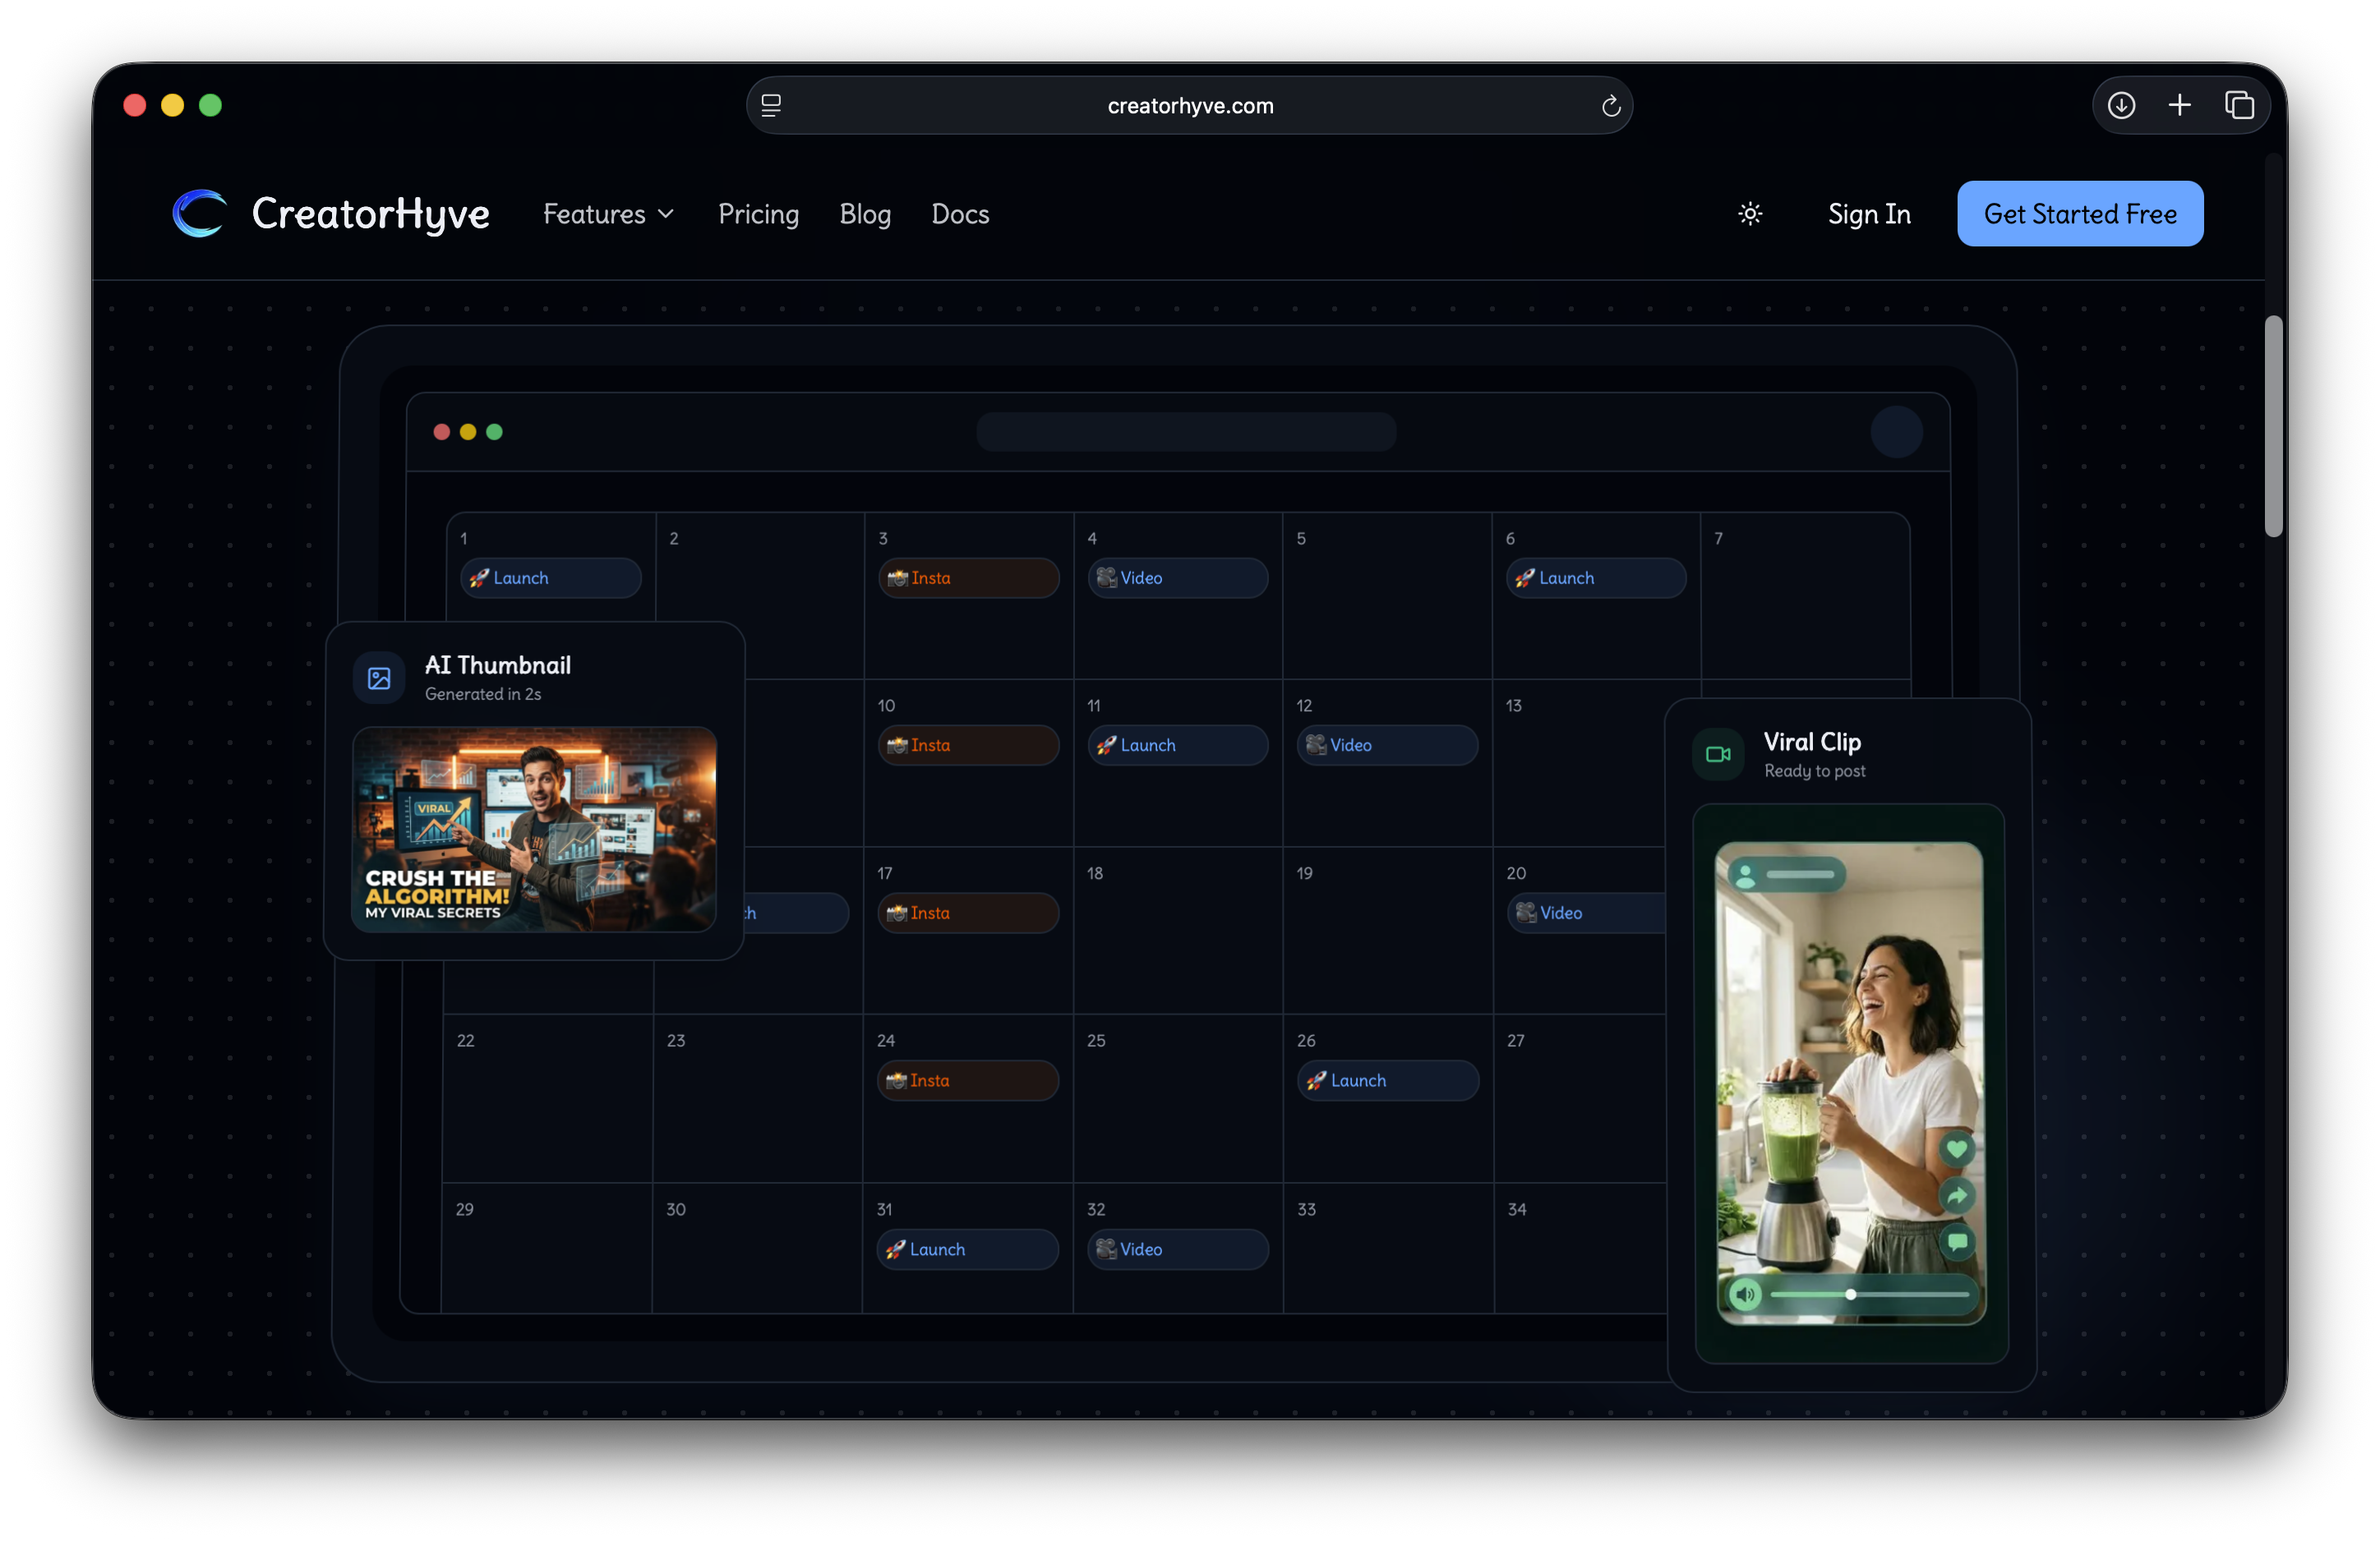The height and width of the screenshot is (1541, 2380).
Task: Open the Pricing page
Action: click(758, 214)
